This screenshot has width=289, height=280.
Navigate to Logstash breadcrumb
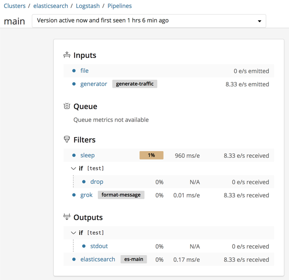[88, 6]
